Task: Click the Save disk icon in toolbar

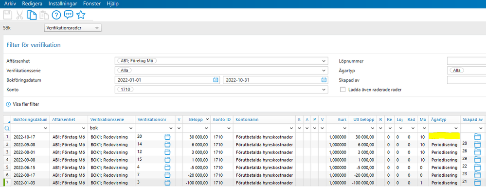Action: [x=7, y=15]
